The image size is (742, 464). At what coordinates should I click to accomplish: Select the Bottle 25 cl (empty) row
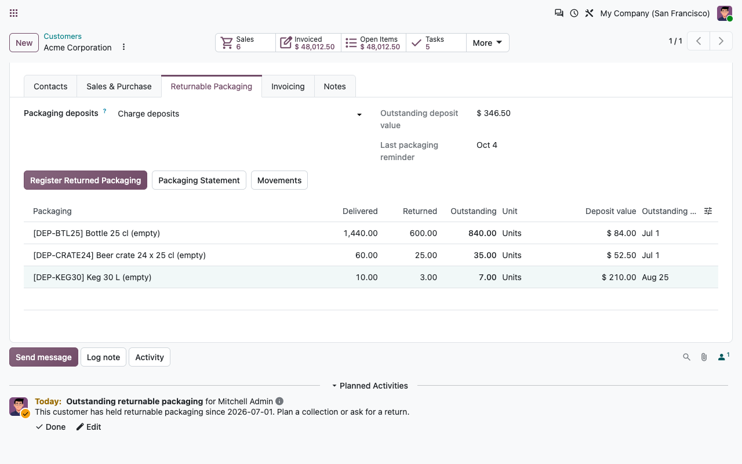coord(371,233)
